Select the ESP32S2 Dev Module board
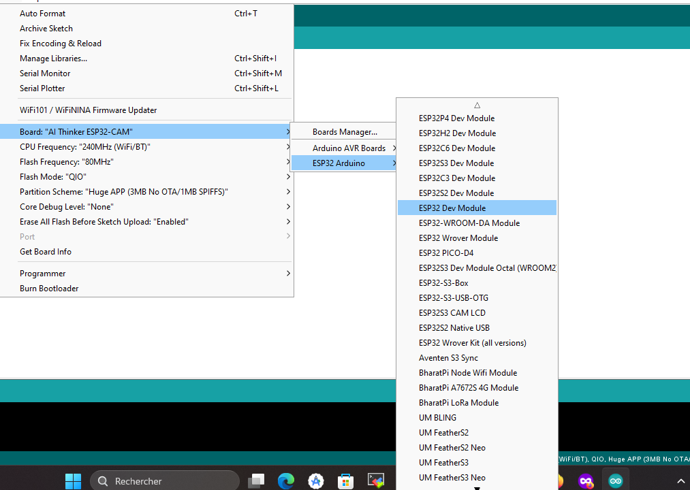This screenshot has width=690, height=490. pyautogui.click(x=477, y=193)
